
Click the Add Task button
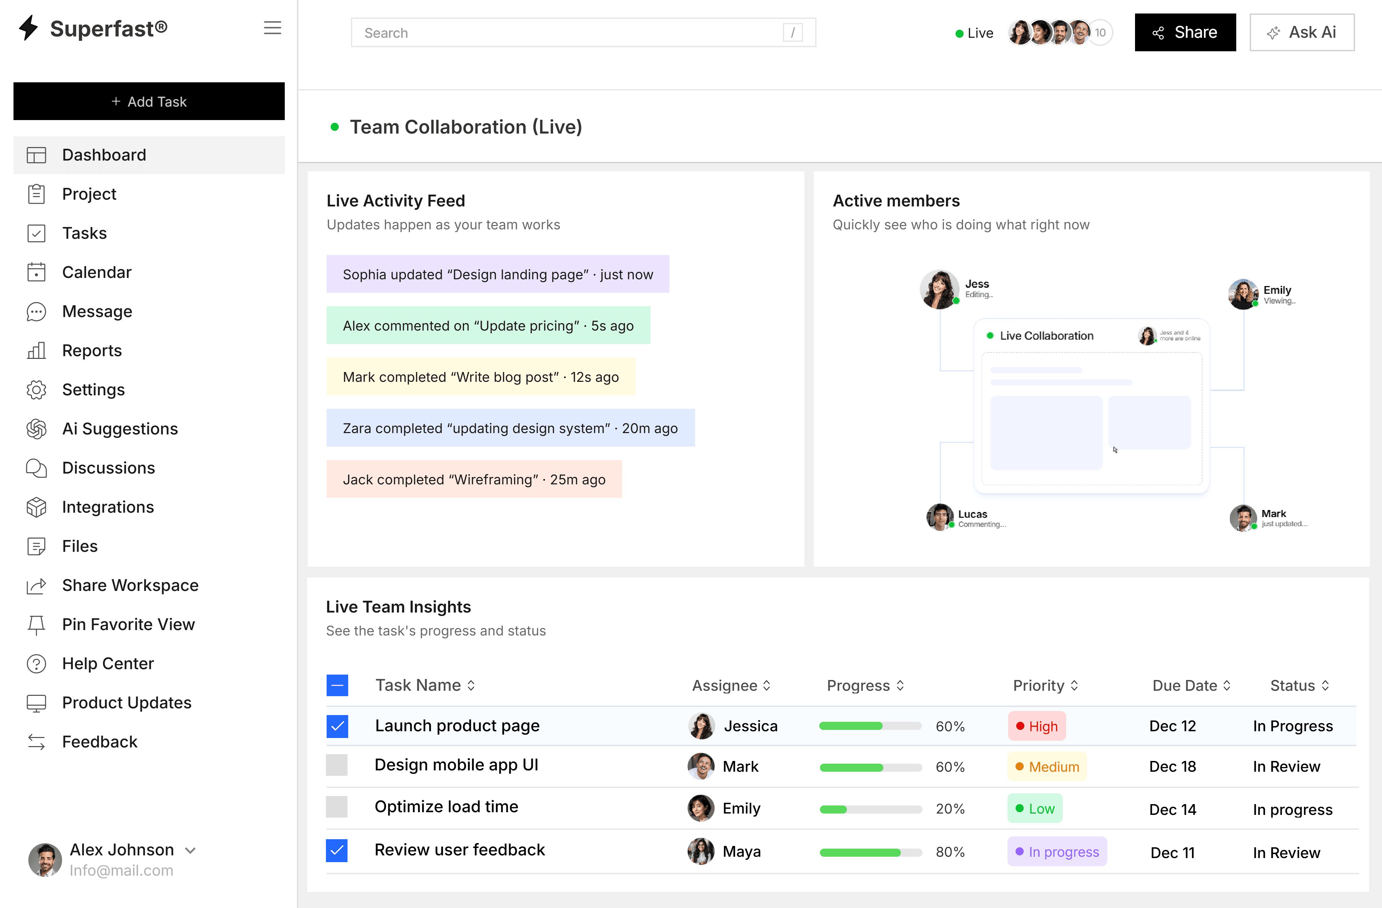click(149, 102)
